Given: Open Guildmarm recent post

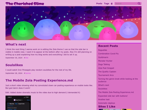Looking at the screenshot, I should (103, 57).
